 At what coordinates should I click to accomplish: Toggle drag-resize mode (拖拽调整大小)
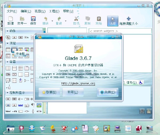point(129,21)
